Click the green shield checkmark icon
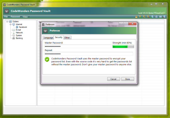The height and width of the screenshot is (118, 170). (x=47, y=59)
